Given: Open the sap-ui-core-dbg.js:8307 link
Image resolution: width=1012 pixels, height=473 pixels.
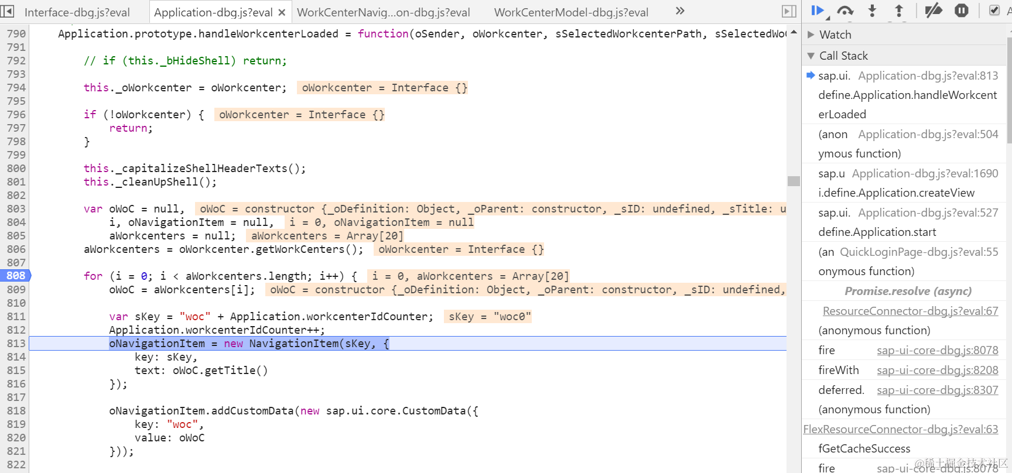Looking at the screenshot, I should point(937,390).
